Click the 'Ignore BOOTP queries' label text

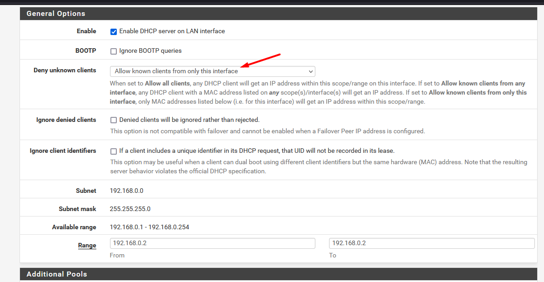(x=150, y=51)
